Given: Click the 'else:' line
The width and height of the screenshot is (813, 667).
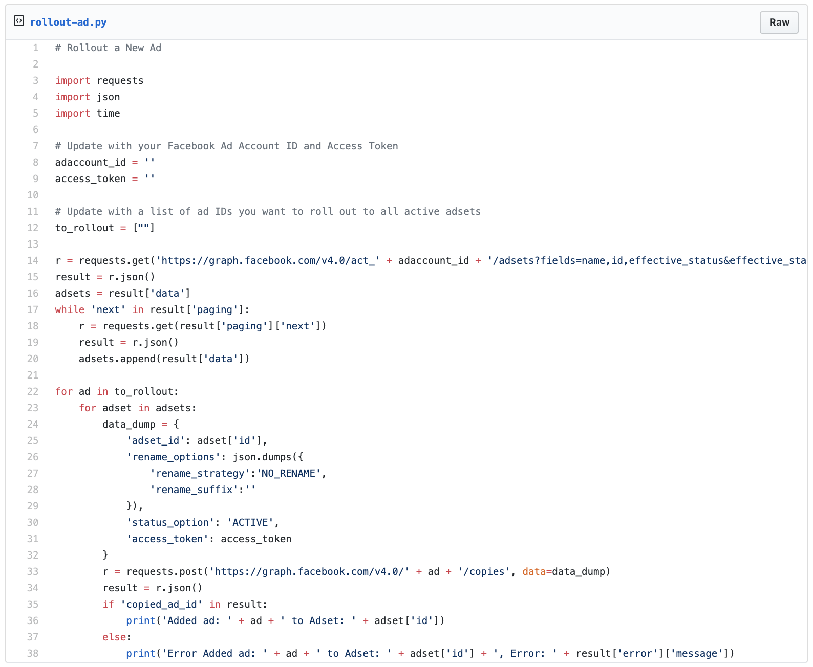Looking at the screenshot, I should tap(117, 637).
